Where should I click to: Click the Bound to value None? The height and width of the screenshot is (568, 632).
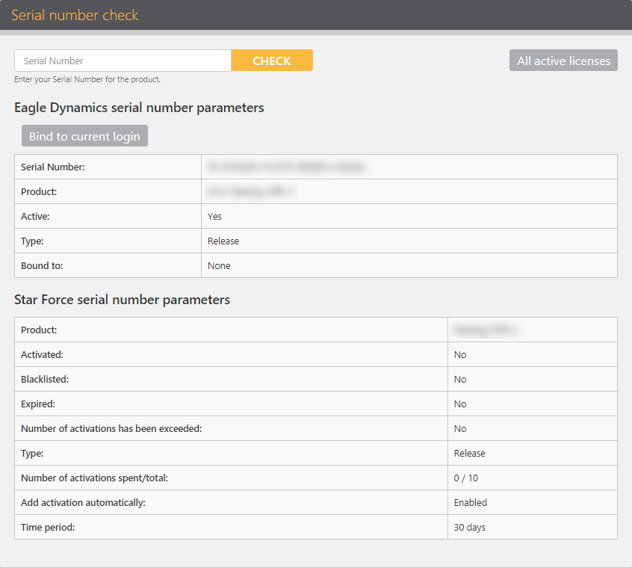219,266
